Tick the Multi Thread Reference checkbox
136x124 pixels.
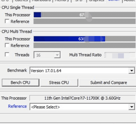pos(7,45)
